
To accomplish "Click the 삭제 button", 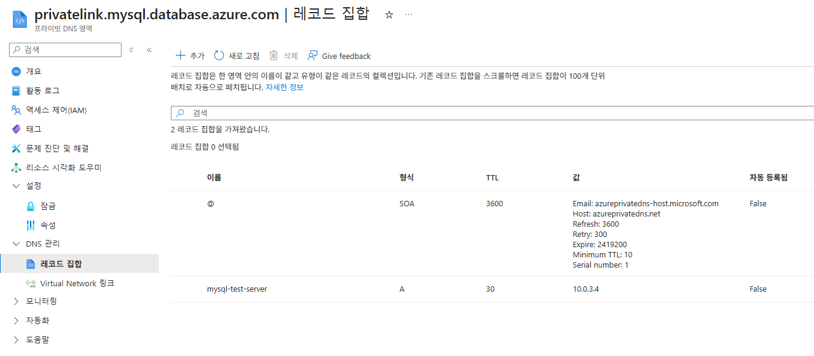I will coord(283,55).
